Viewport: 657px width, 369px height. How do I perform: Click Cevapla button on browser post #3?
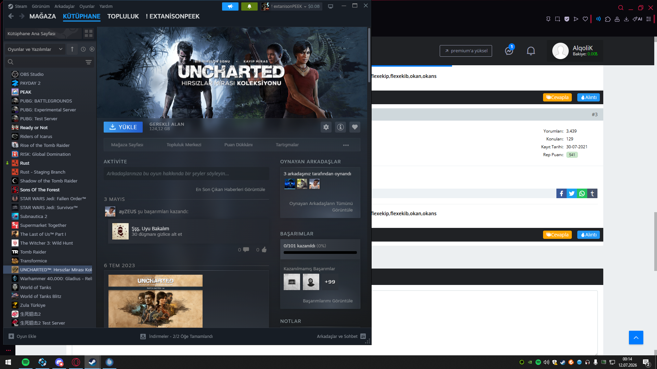point(557,235)
